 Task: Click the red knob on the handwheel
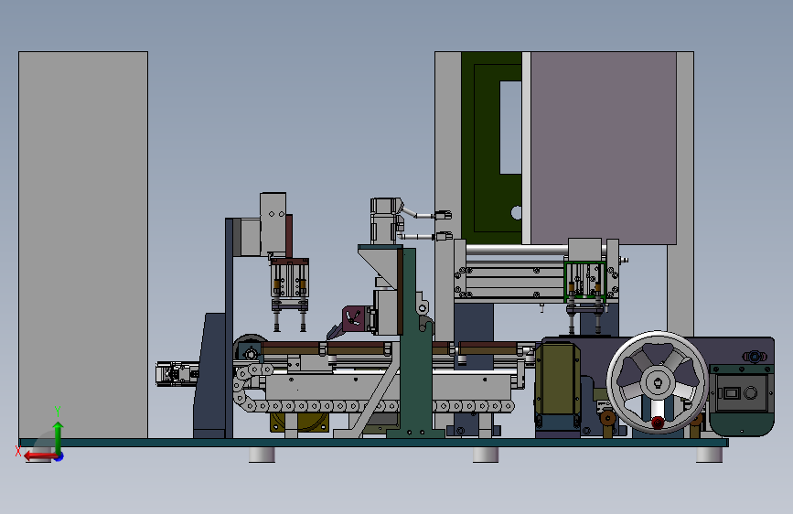(x=658, y=423)
